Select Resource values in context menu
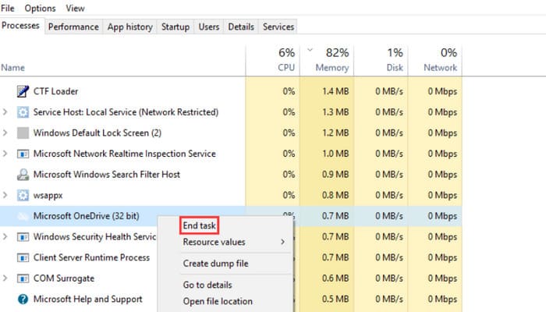This screenshot has width=546, height=312. pyautogui.click(x=214, y=242)
